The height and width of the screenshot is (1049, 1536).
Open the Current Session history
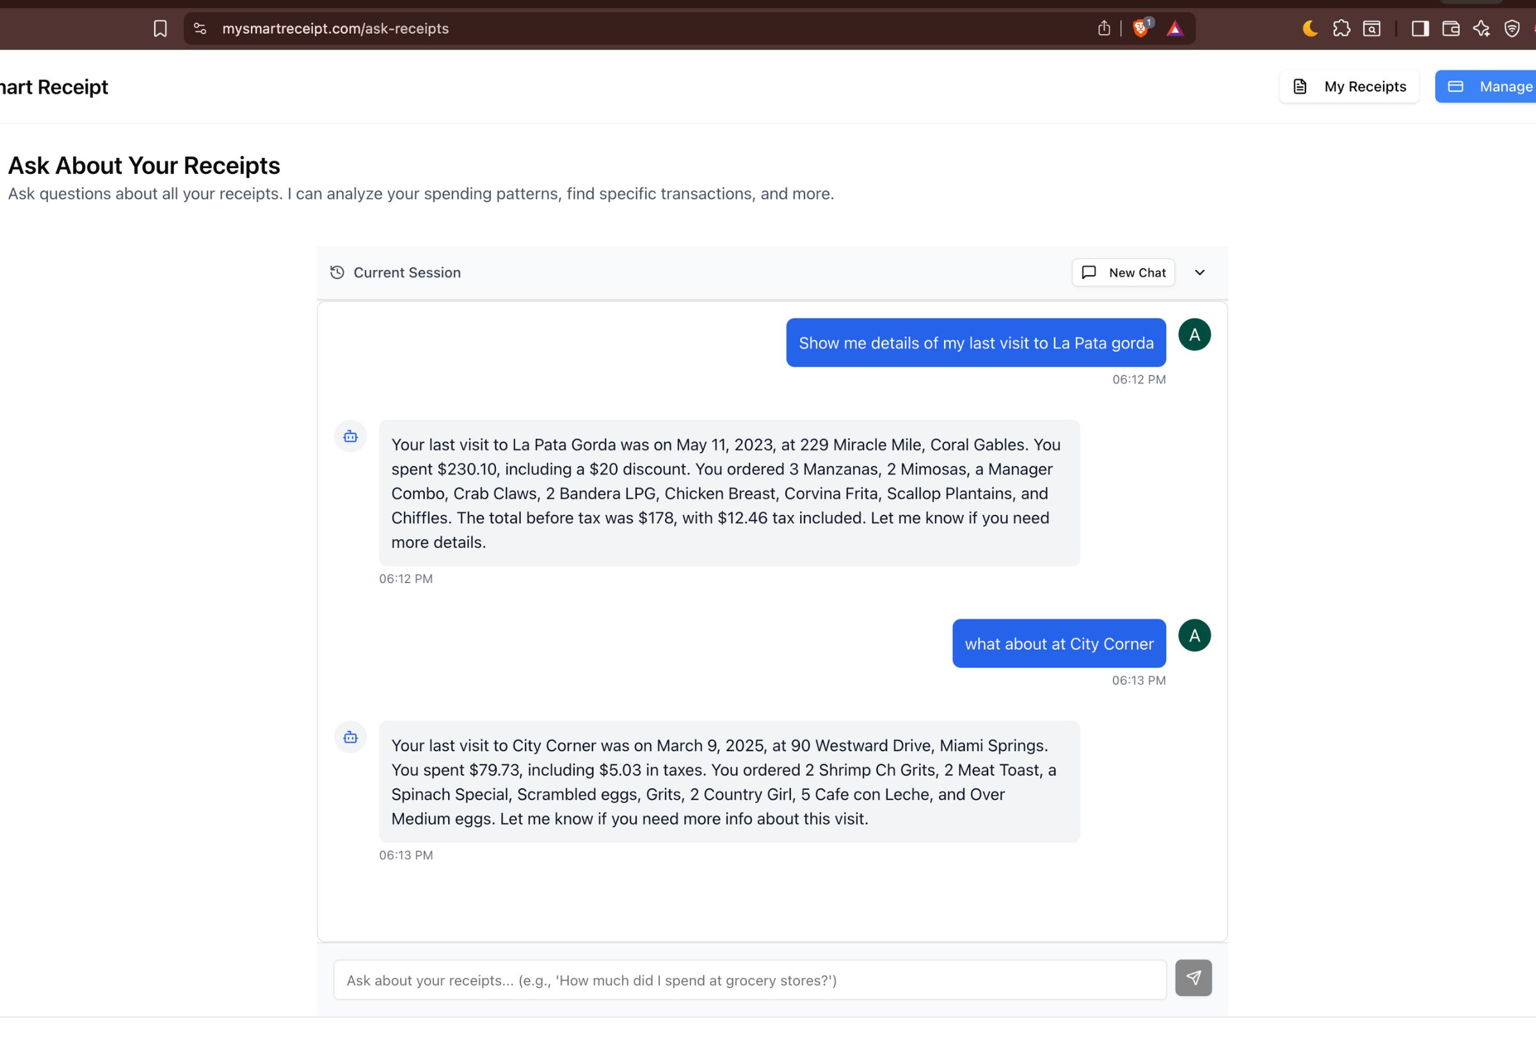pyautogui.click(x=396, y=273)
